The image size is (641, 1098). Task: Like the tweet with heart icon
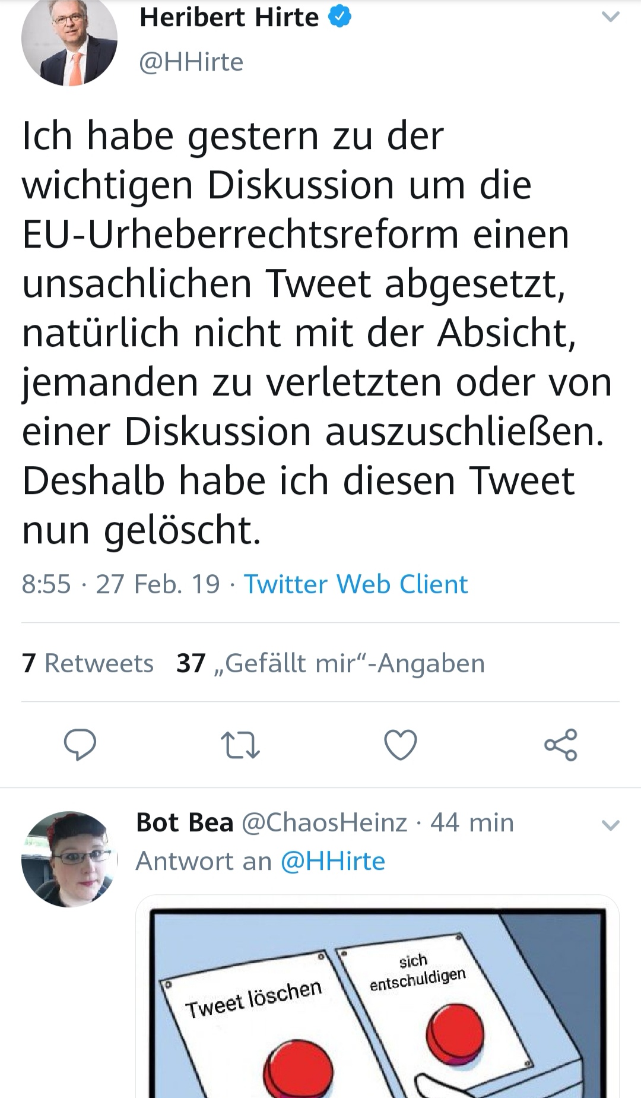click(401, 745)
